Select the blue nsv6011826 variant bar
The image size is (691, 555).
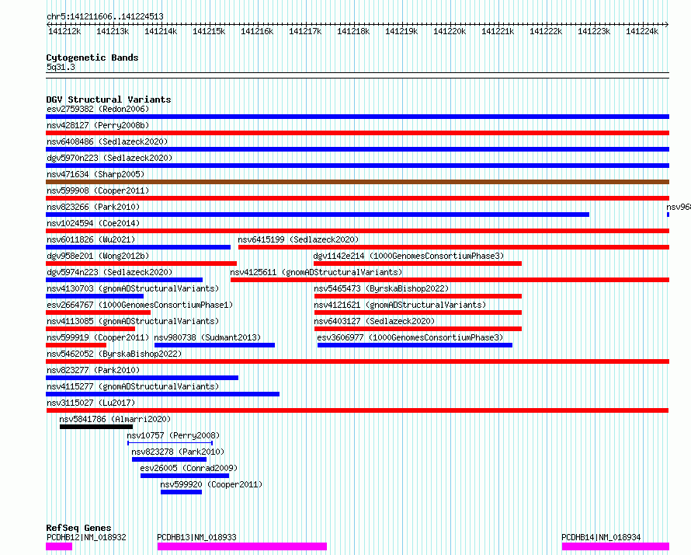(138, 247)
